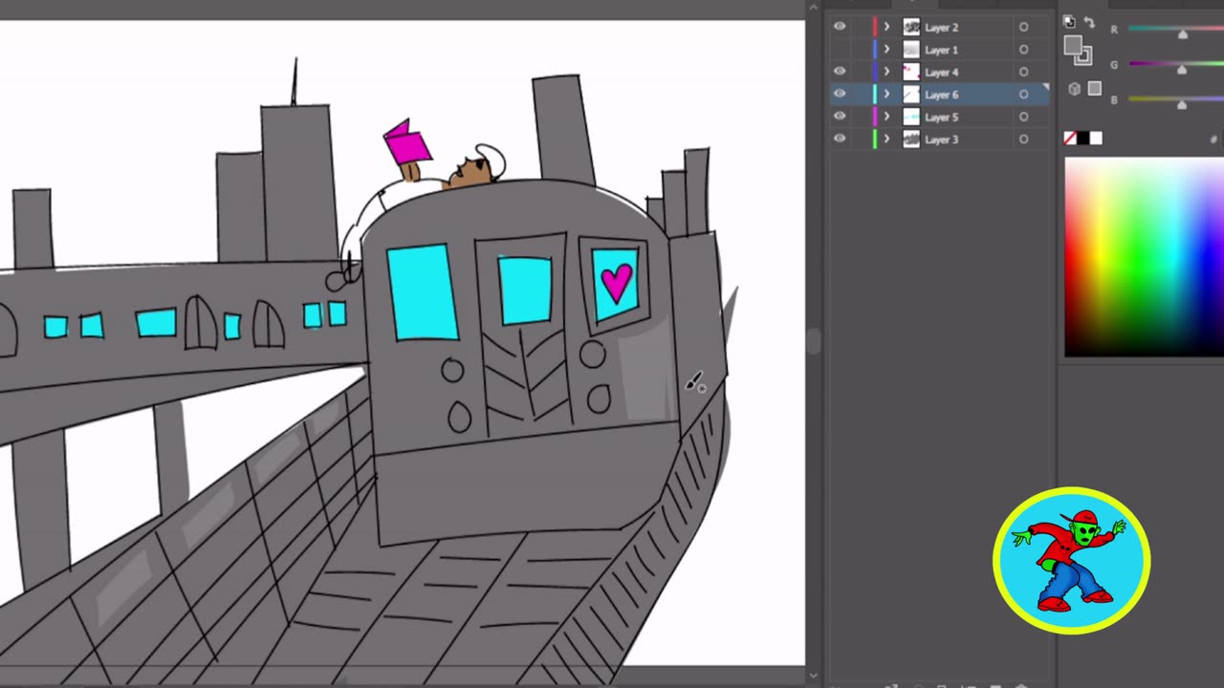Click Layer 5 target circle
The height and width of the screenshot is (688, 1224).
pyautogui.click(x=1023, y=117)
